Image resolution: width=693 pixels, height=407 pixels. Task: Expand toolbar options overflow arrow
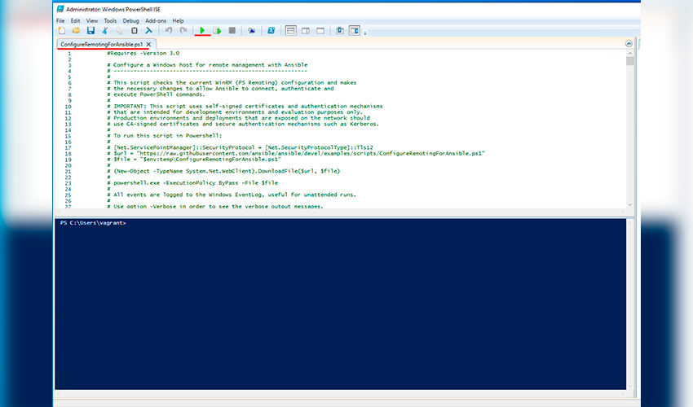point(365,33)
